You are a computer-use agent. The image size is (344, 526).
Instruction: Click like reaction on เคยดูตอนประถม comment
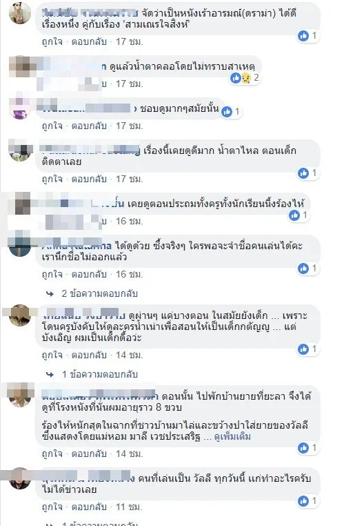point(294,215)
